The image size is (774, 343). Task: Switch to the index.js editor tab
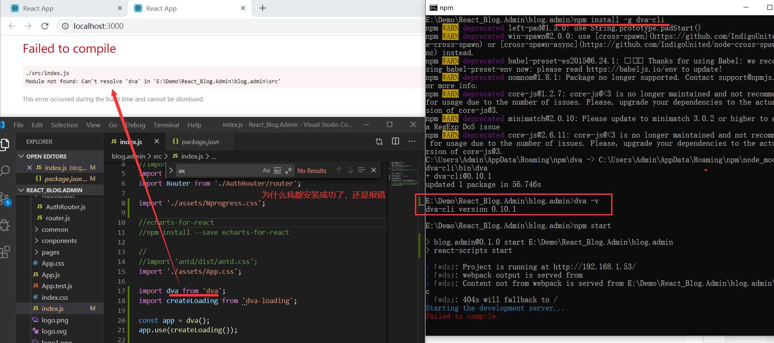[x=131, y=142]
